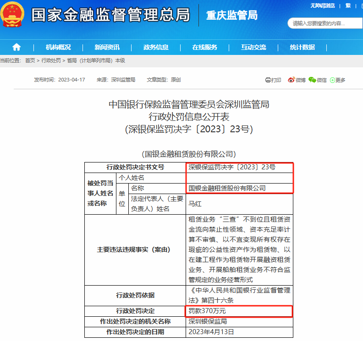
Task: Click the printer icon to print
Action: pyautogui.click(x=268, y=80)
